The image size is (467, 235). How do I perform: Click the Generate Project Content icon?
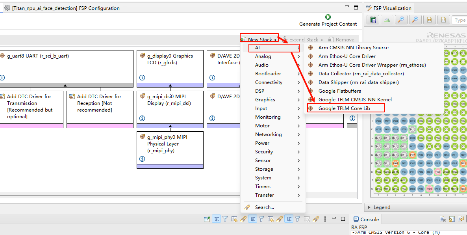pos(328,17)
